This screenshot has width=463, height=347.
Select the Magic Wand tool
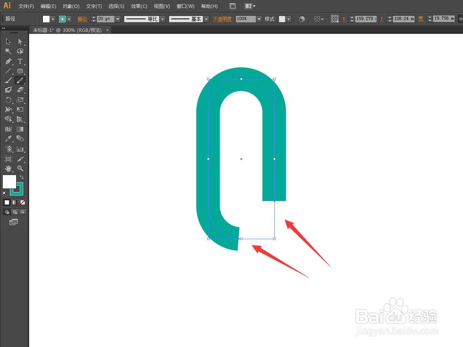[x=8, y=51]
